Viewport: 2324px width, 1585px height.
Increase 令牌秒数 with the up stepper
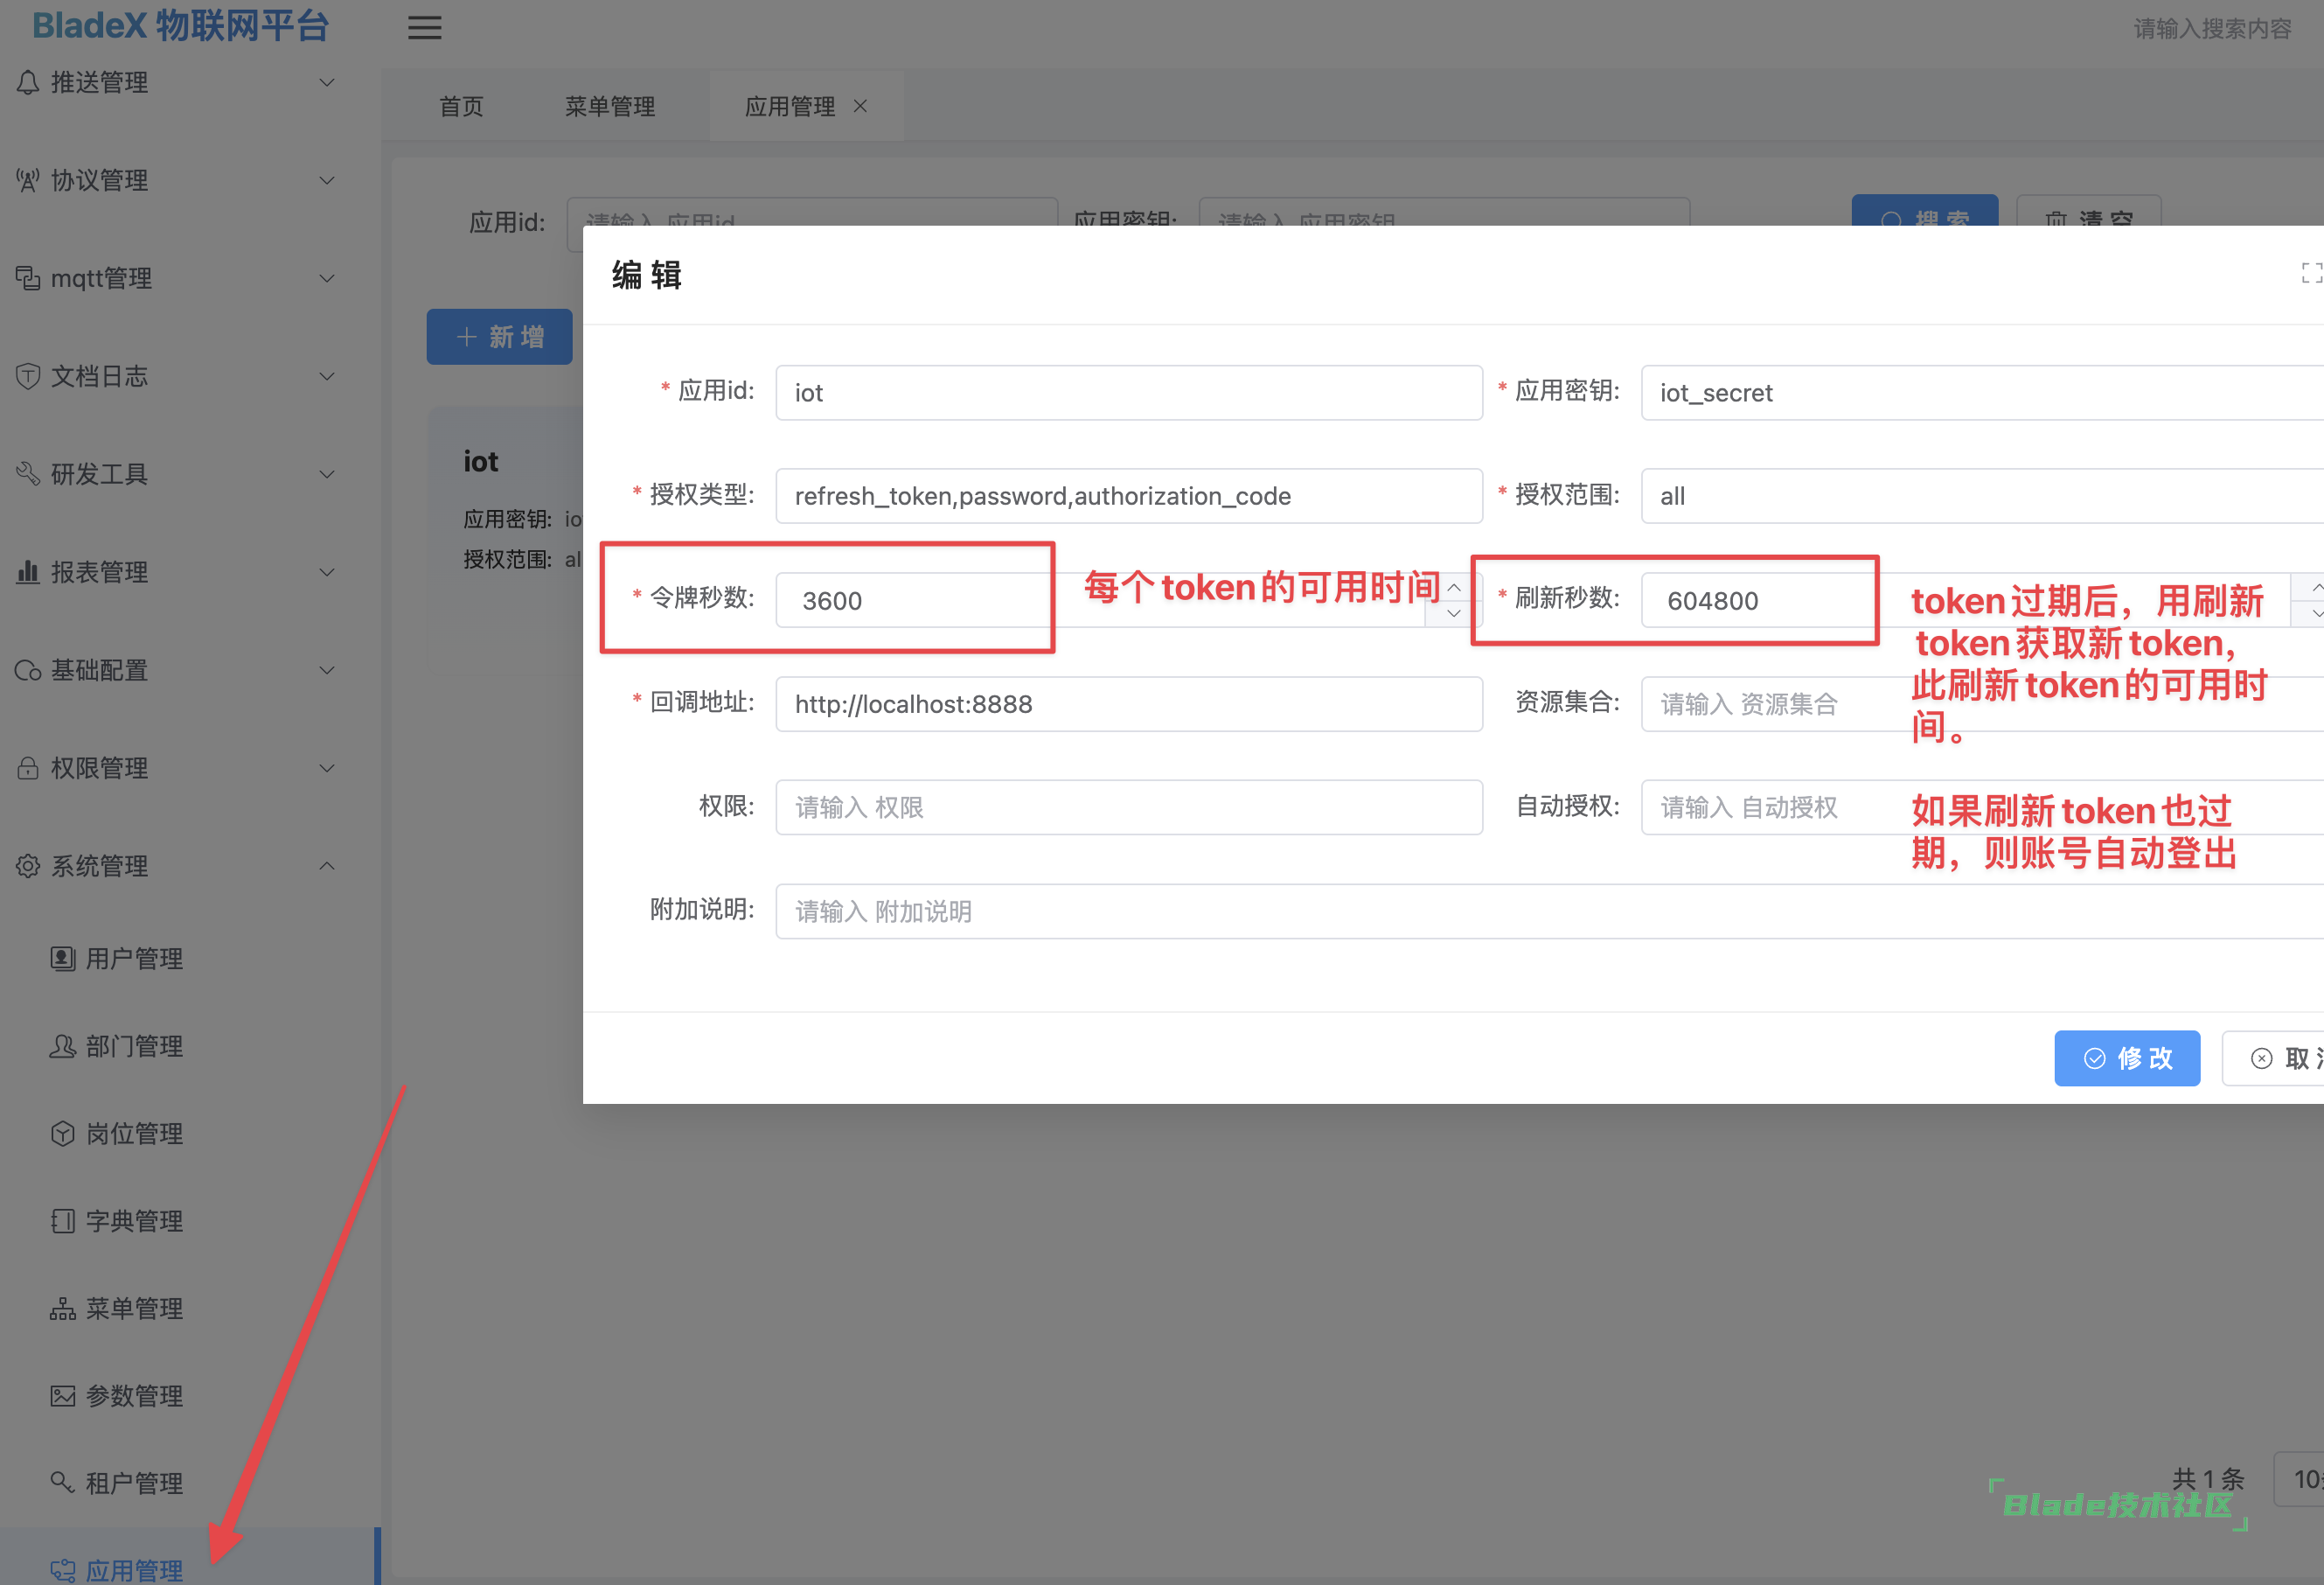pos(1453,587)
